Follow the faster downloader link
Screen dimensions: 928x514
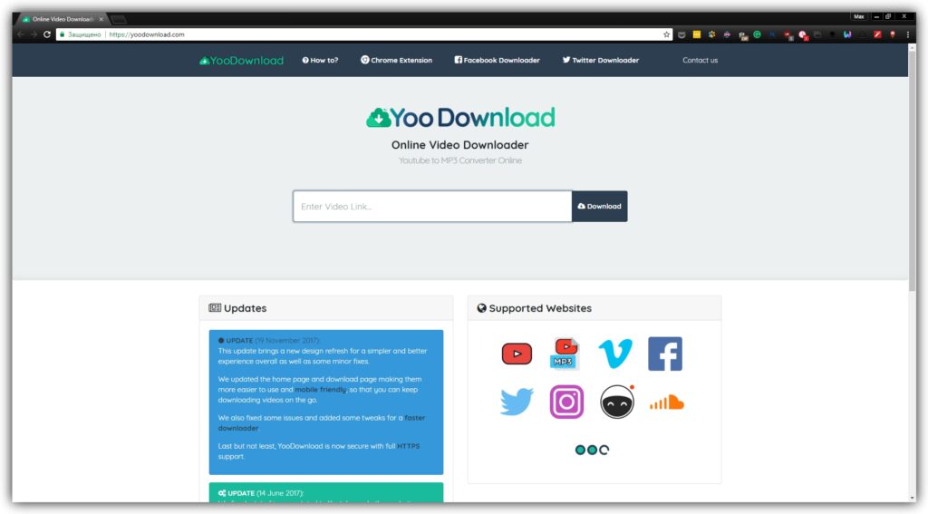click(322, 422)
